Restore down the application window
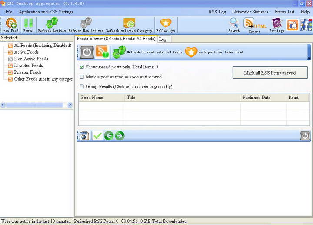 point(302,3)
